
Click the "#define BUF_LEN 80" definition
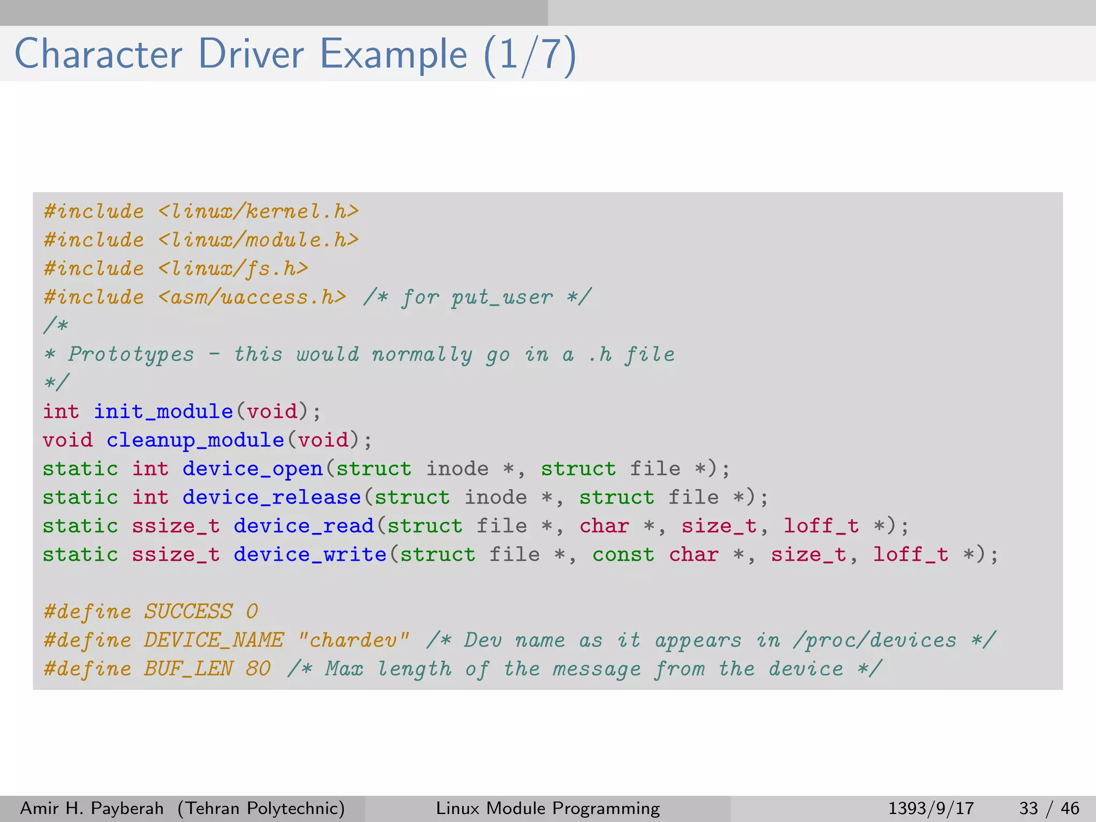coord(157,669)
